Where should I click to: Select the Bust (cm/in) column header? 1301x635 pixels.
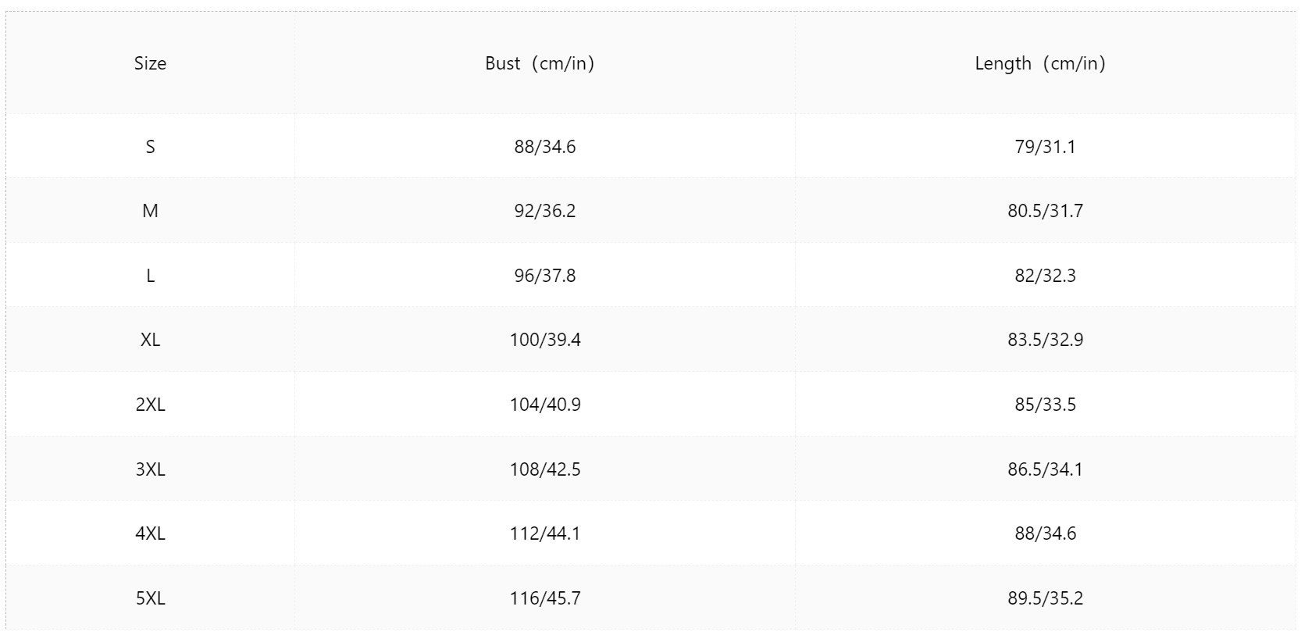coord(540,63)
